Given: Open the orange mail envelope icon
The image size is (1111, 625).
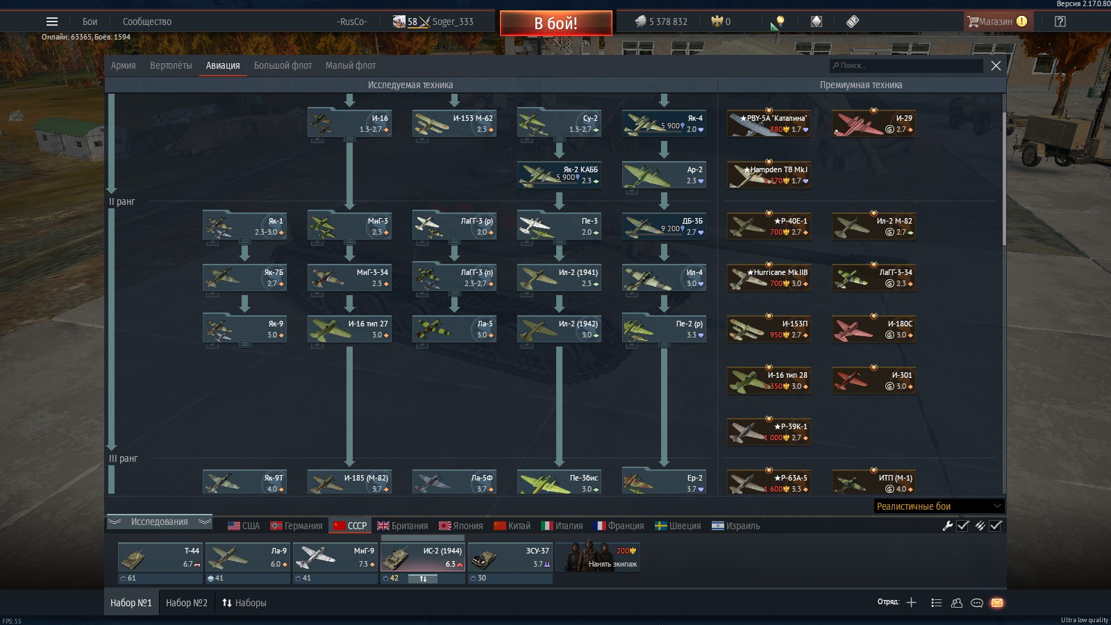Looking at the screenshot, I should pyautogui.click(x=997, y=603).
